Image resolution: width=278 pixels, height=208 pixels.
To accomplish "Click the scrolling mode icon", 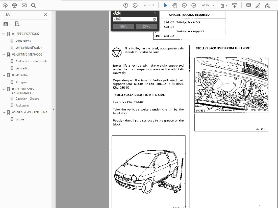I will click(x=235, y=6).
